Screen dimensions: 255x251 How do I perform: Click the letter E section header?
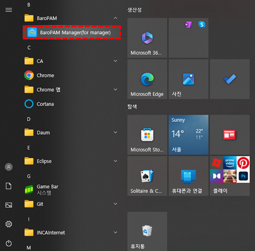click(x=28, y=148)
